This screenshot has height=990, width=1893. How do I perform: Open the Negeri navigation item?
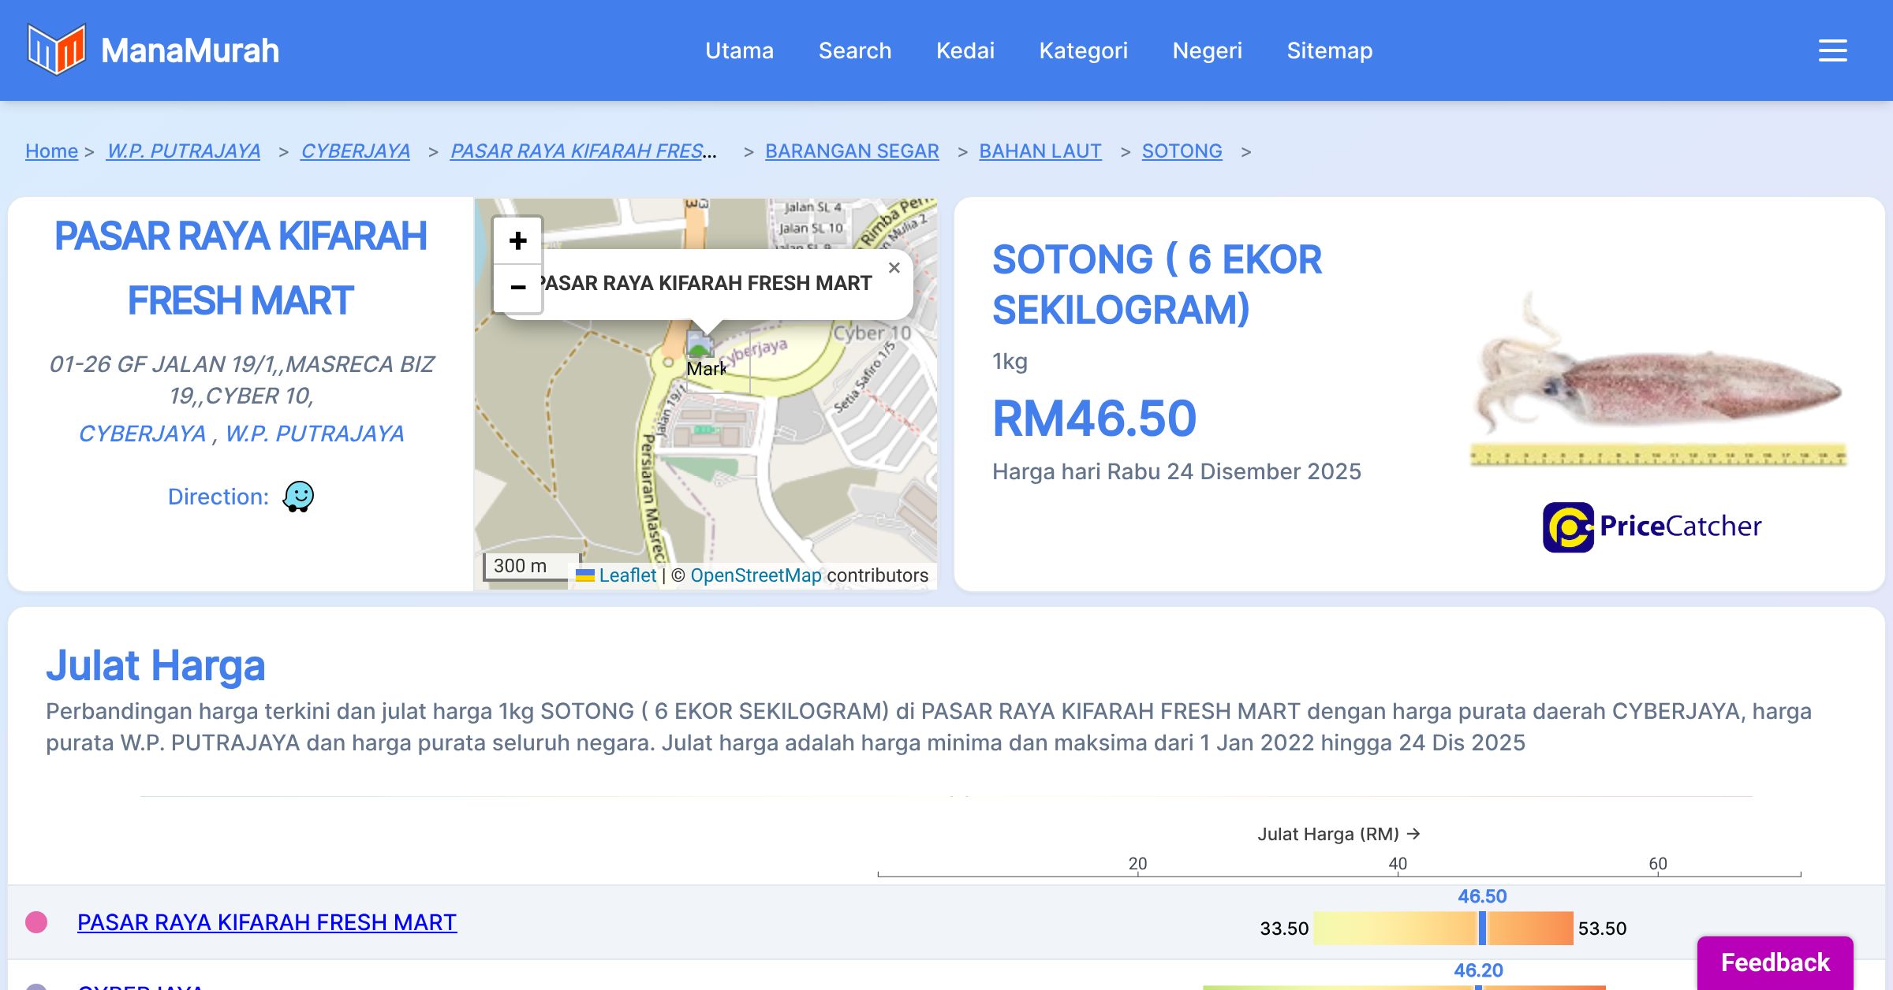[x=1207, y=50]
